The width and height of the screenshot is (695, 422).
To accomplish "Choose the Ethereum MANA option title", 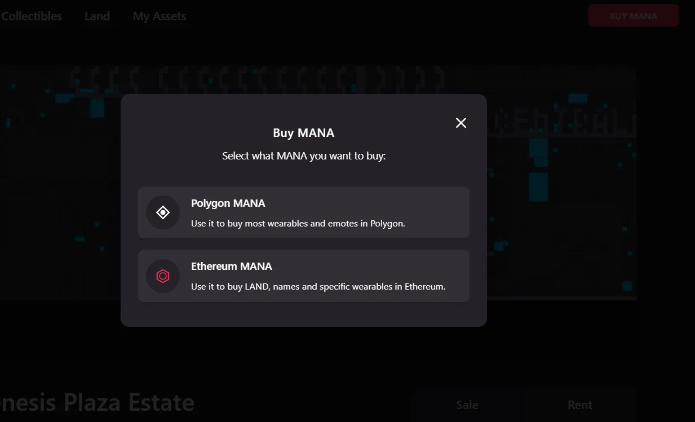I will point(231,266).
